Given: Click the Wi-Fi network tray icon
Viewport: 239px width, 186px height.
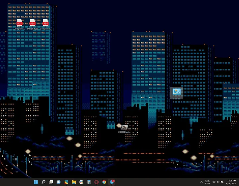Looking at the screenshot, I should click(214, 182).
